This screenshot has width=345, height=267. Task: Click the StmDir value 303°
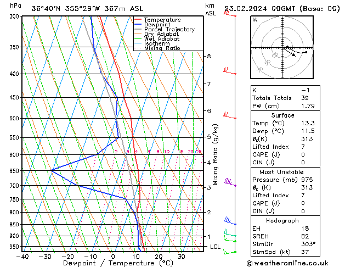(x=308, y=244)
